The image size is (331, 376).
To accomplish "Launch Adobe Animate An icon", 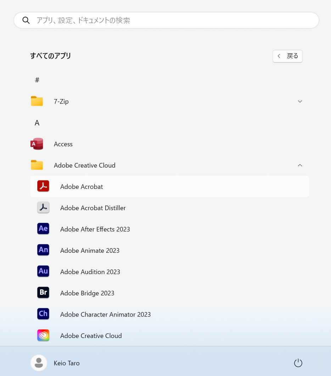I will point(43,250).
